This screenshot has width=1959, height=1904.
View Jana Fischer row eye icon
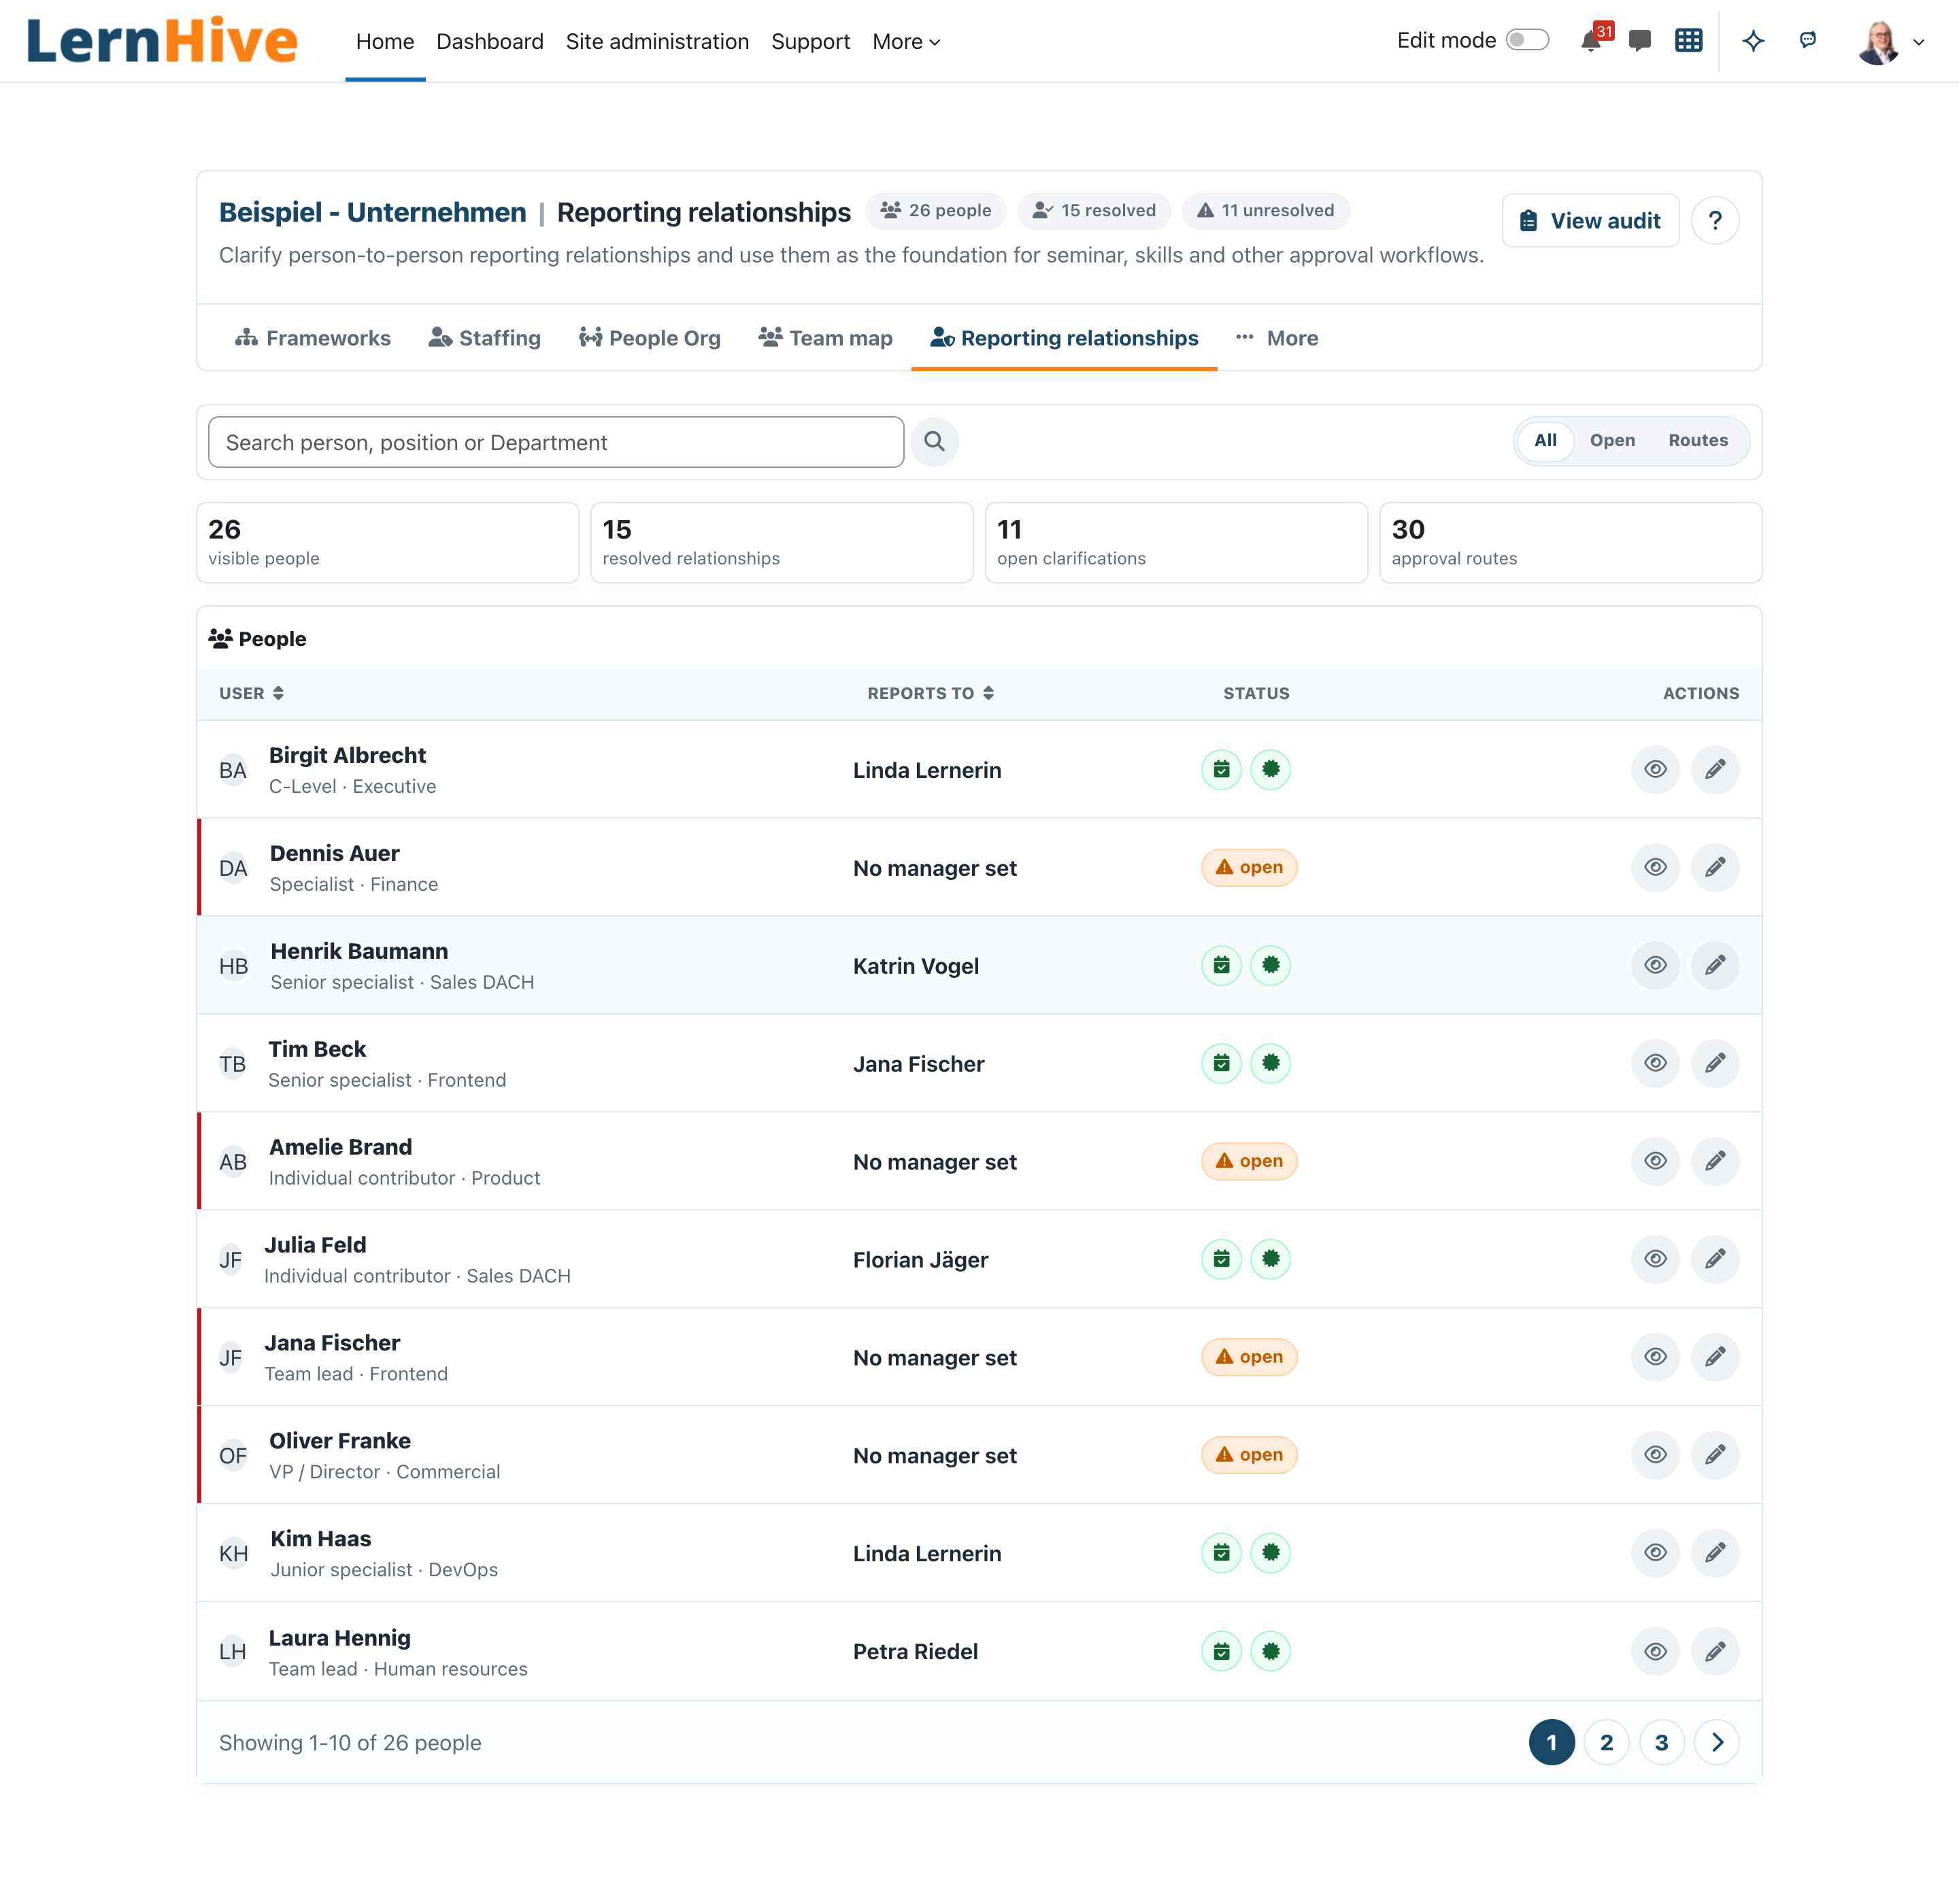[x=1655, y=1357]
